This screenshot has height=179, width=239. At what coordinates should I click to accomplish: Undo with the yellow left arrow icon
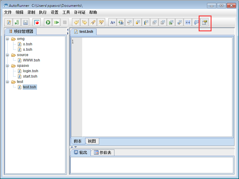pyautogui.click(x=76, y=23)
